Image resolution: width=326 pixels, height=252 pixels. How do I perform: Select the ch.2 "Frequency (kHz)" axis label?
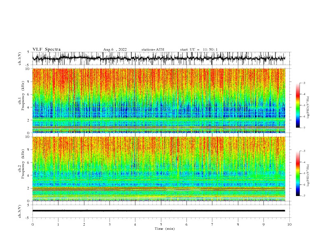23,163
